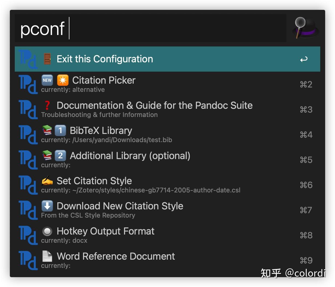Select the Word Reference Document entry
The height and width of the screenshot is (287, 335).
click(116, 256)
